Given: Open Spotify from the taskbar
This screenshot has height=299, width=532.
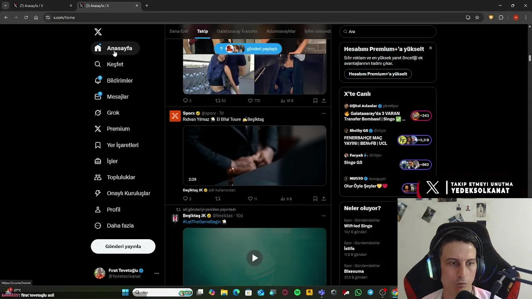Looking at the screenshot, I should pos(297,292).
